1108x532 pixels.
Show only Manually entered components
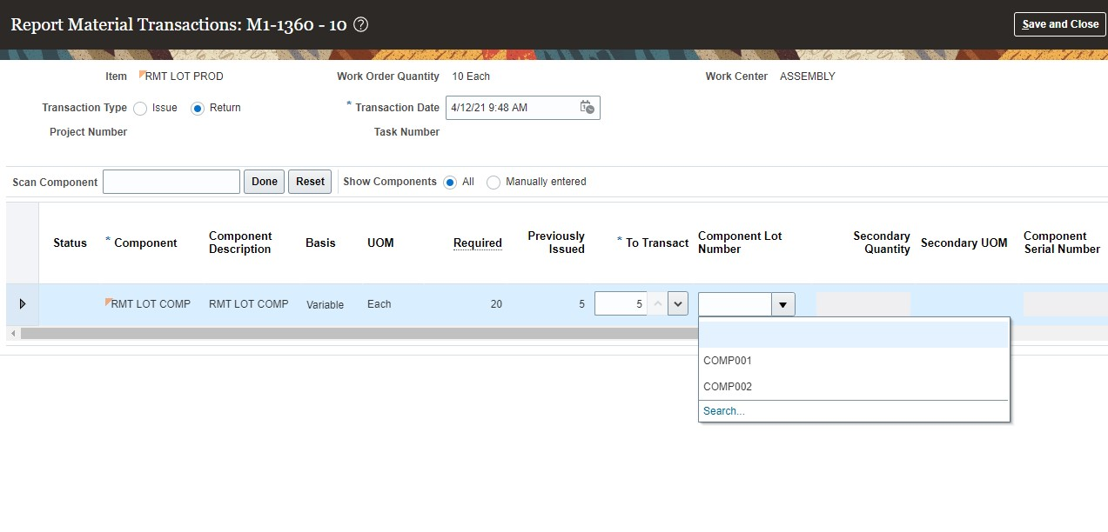pos(494,183)
